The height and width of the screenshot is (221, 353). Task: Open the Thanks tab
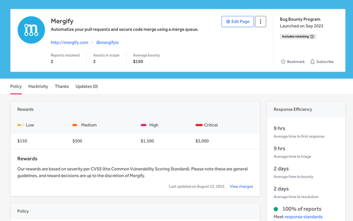62,87
